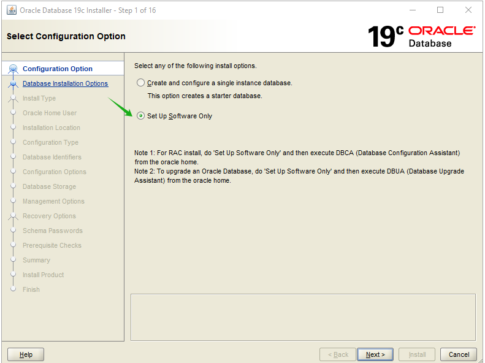Open Help for the installer

tap(26, 354)
